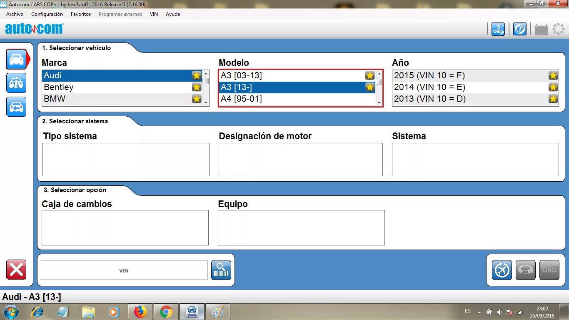Click the Marca list scroll down arrow
The height and width of the screenshot is (320, 569).
(206, 102)
